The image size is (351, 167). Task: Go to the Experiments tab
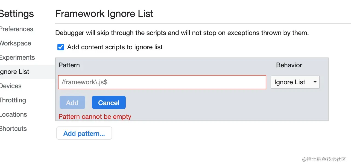coord(17,57)
